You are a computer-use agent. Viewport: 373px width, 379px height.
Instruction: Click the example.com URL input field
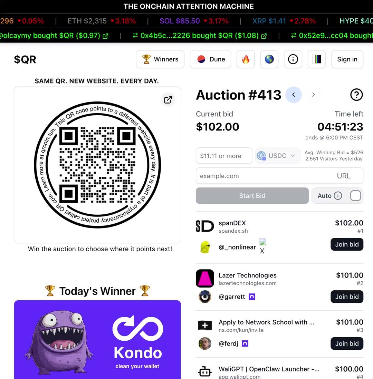[x=279, y=176]
